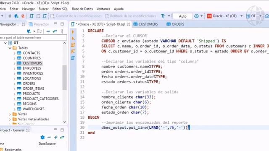Execute SQL statement with the orange arrow

point(73,32)
